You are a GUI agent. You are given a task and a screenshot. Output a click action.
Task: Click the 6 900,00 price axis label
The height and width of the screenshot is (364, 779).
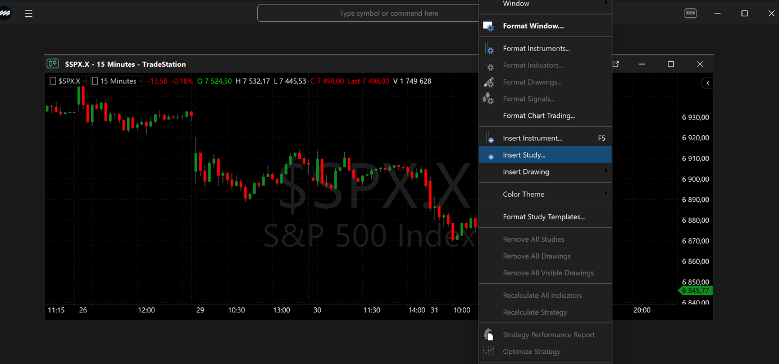pos(695,179)
